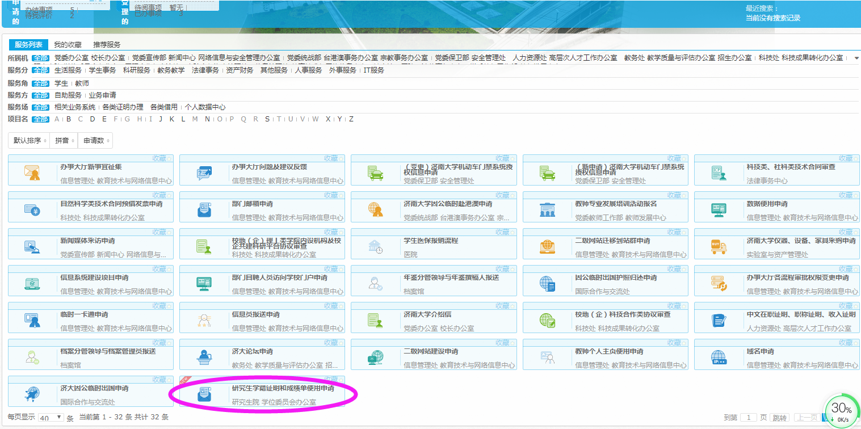Click the 部门邮箱申请 mail icon

[x=204, y=210]
